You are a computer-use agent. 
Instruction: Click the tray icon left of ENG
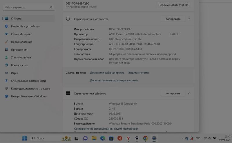tap(191, 138)
